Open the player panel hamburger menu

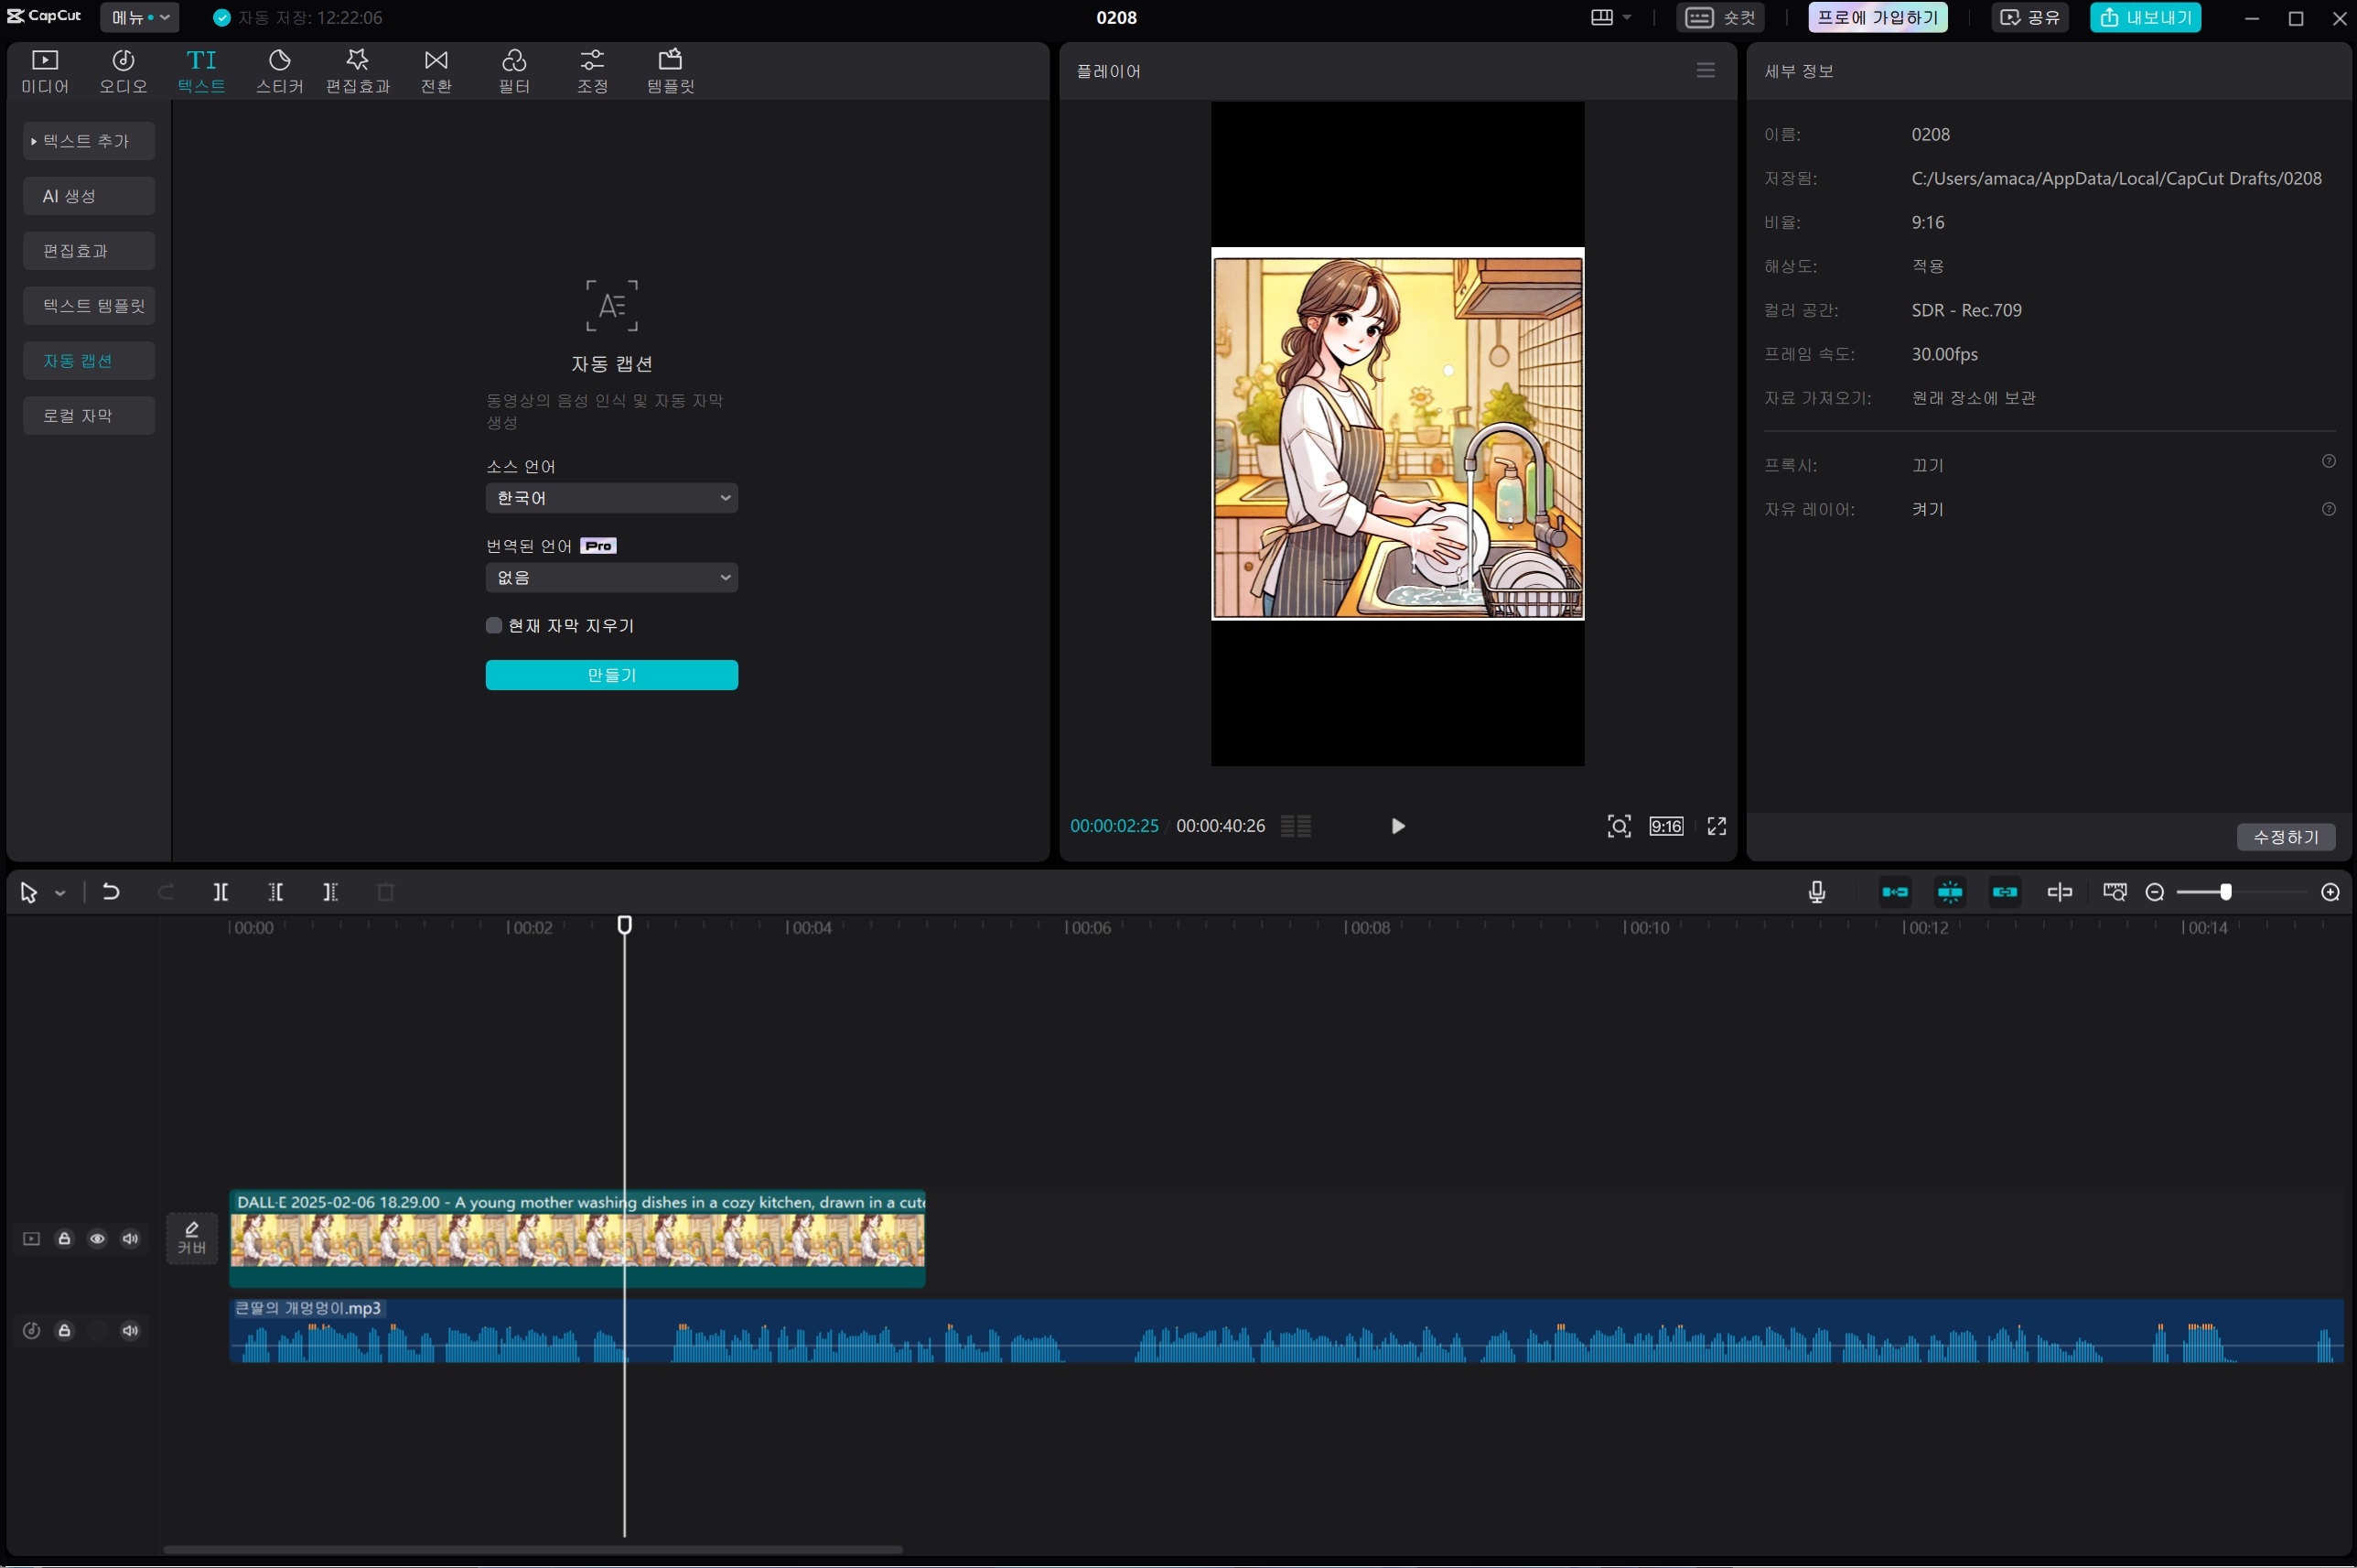(x=1706, y=70)
